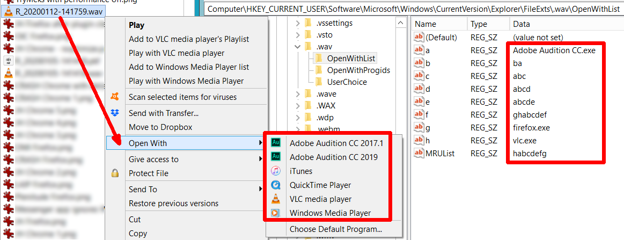Click the habcdefg MRUList data value
The height and width of the screenshot is (240, 624).
[529, 153]
